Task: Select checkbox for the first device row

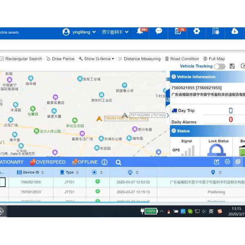Action: coord(2,182)
